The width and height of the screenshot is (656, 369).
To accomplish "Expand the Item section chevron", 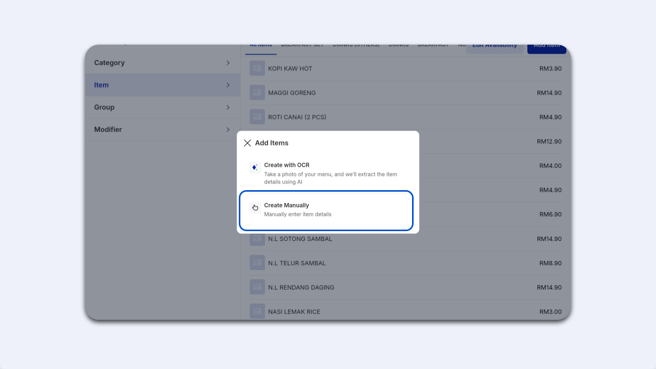I will pos(228,85).
